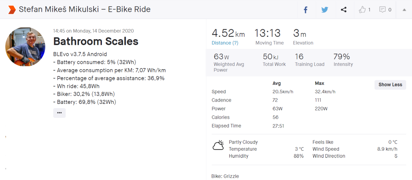The image size is (412, 180).
Task: Give kudos with the thumbs-up icon
Action: coord(362,10)
